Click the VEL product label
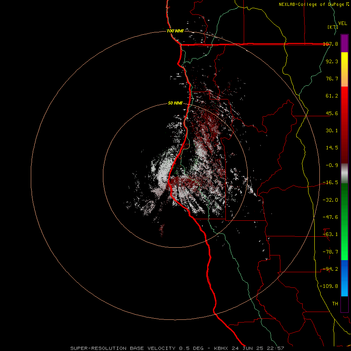The height and width of the screenshot is (351, 351). [x=343, y=23]
